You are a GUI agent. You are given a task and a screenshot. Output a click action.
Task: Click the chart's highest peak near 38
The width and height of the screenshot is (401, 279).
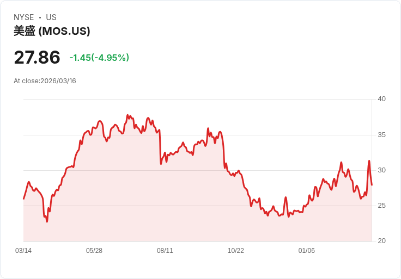tap(127, 115)
